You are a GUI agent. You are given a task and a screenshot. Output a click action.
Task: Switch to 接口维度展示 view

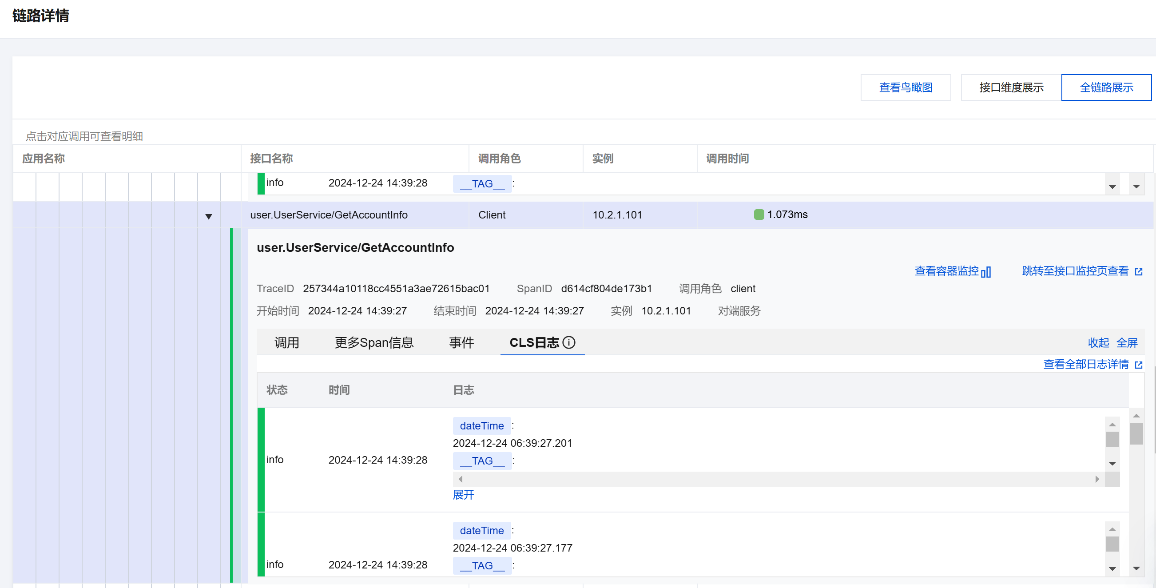1011,87
